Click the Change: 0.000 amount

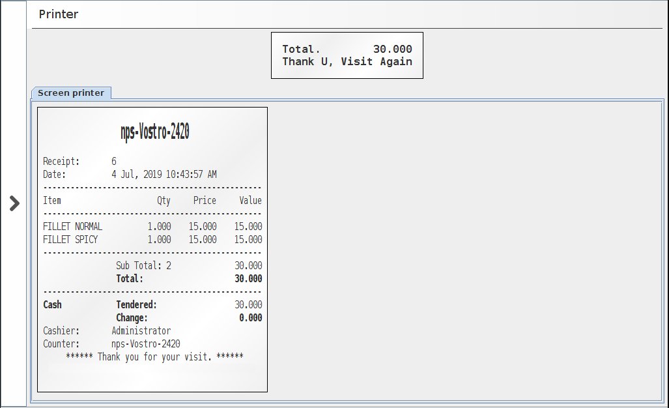pyautogui.click(x=250, y=318)
